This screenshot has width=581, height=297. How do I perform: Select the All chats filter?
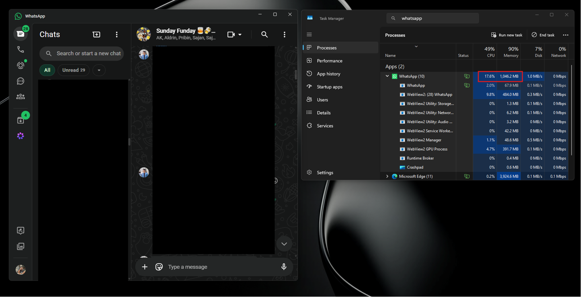tap(47, 70)
